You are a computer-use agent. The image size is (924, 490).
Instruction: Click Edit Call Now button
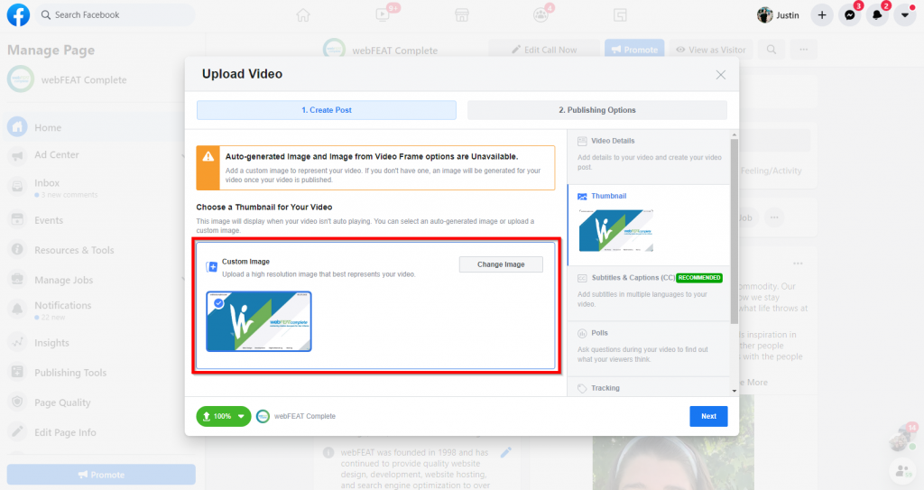[544, 50]
